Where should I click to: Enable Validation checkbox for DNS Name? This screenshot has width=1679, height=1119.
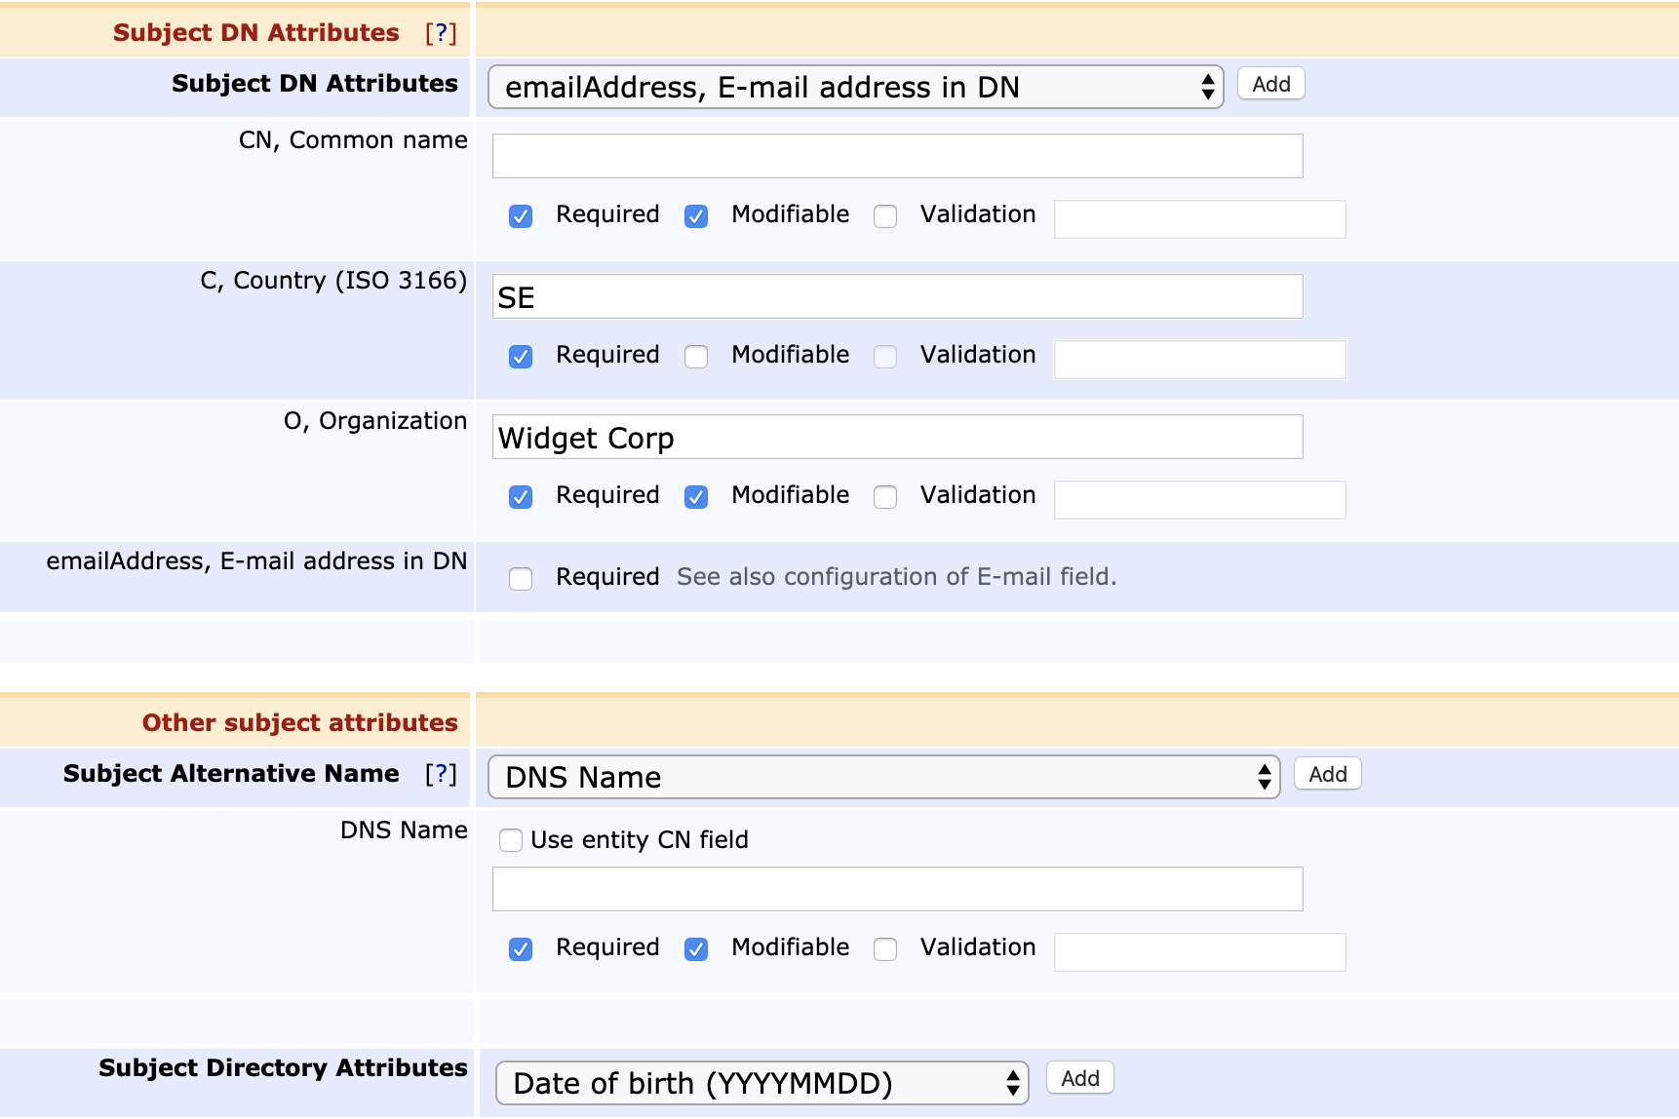[x=885, y=949]
